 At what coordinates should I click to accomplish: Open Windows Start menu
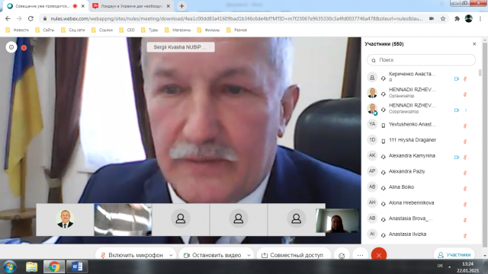(x=9, y=267)
